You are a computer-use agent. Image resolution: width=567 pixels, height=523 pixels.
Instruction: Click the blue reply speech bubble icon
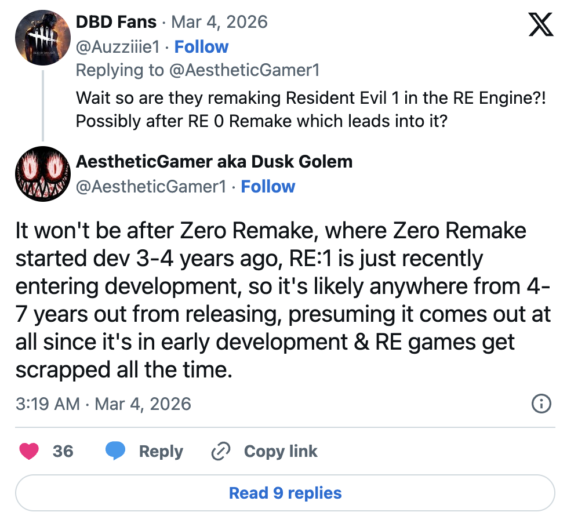(x=115, y=451)
